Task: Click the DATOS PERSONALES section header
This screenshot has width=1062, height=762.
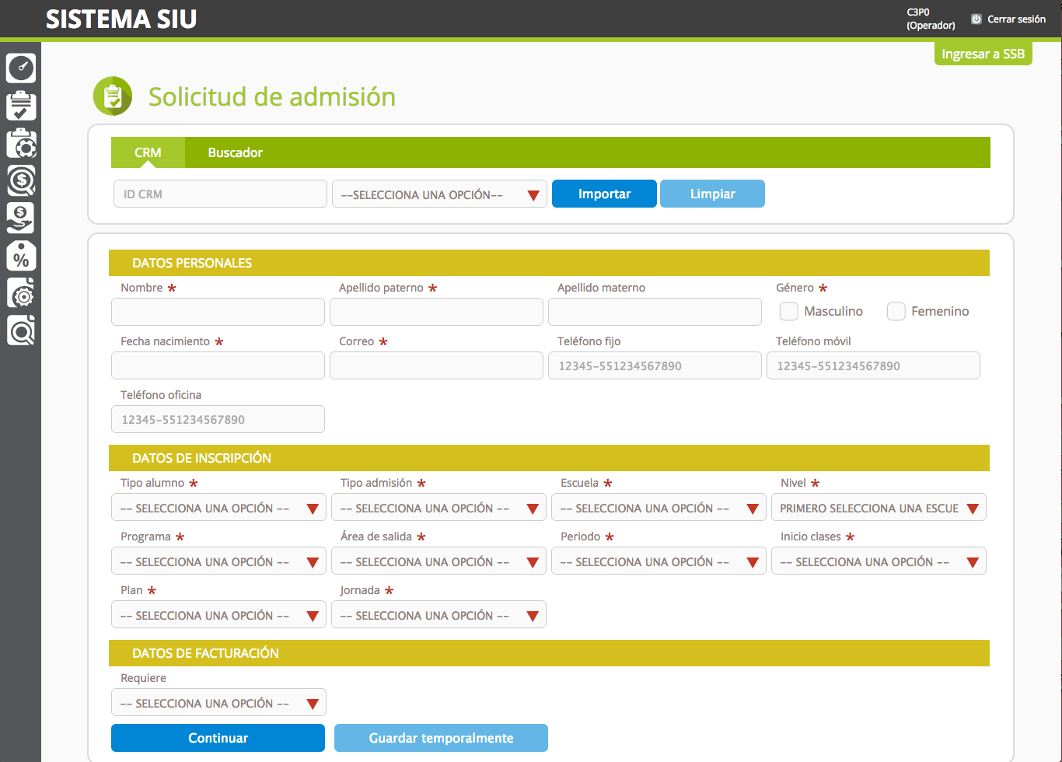Action: [549, 263]
